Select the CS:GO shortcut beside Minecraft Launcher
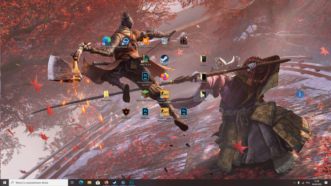The image size is (331, 186). (x=165, y=97)
